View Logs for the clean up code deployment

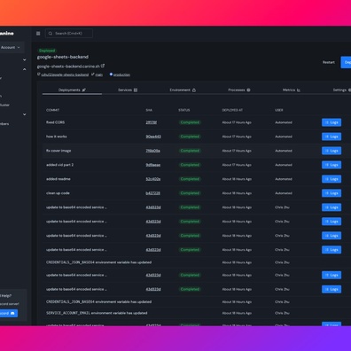[331, 193]
